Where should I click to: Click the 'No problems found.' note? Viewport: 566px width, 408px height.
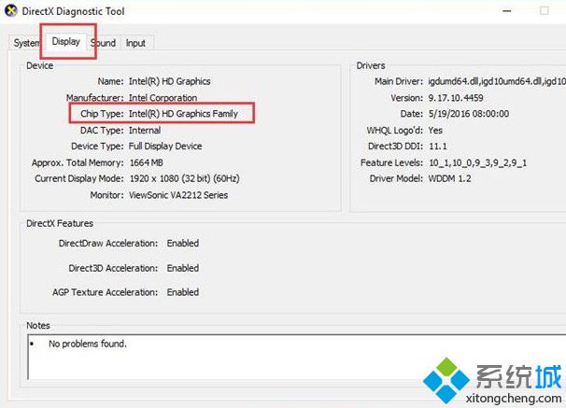pyautogui.click(x=88, y=344)
